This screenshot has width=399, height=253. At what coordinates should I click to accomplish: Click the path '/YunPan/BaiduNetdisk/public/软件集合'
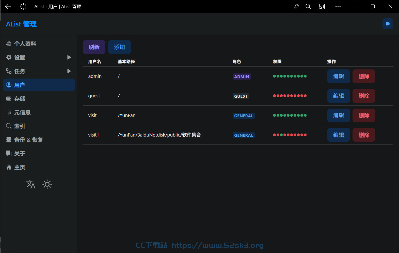click(x=159, y=135)
